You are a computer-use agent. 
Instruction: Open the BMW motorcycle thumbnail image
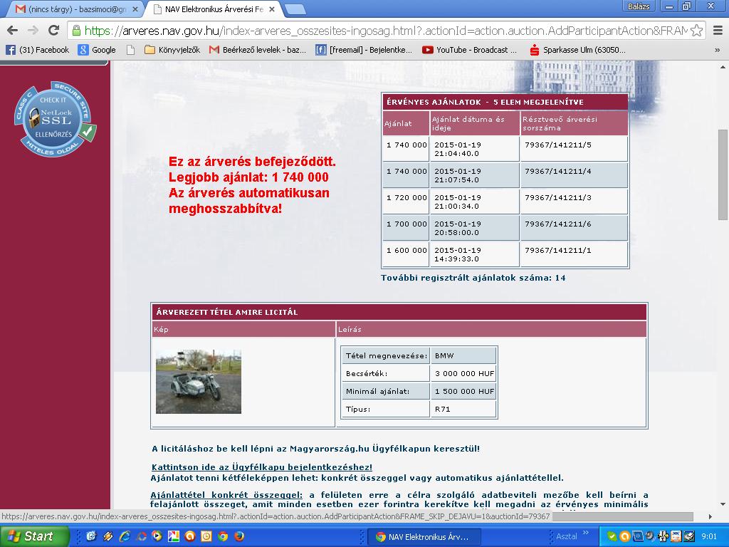click(199, 381)
